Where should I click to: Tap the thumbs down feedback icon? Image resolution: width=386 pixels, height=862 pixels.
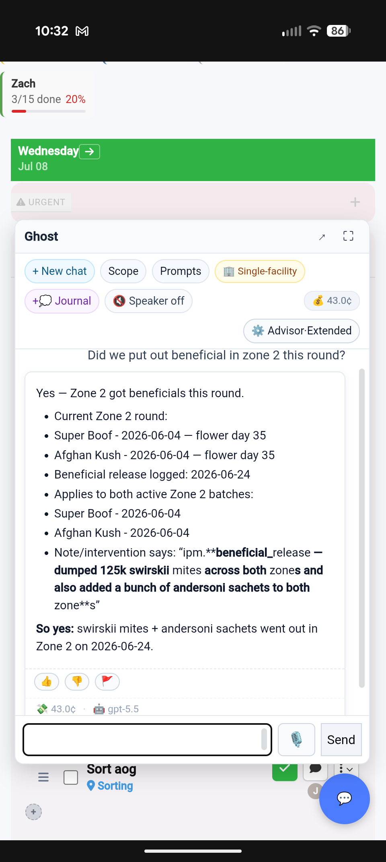click(x=77, y=681)
